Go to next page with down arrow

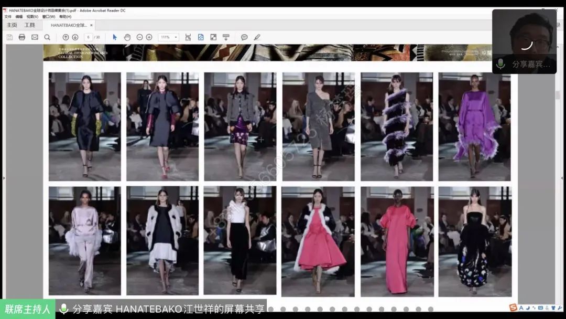pyautogui.click(x=75, y=37)
